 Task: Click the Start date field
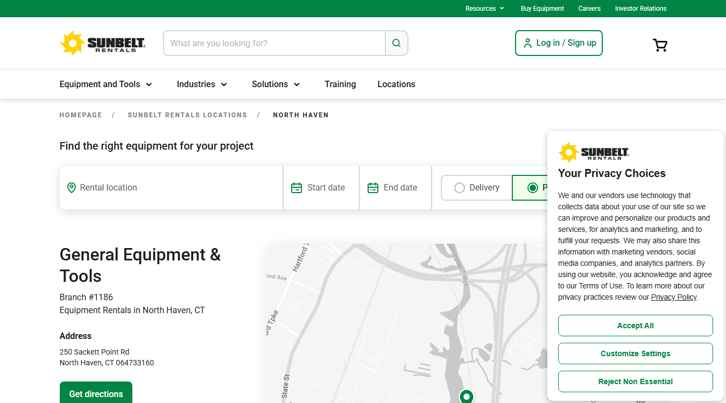[x=321, y=188]
